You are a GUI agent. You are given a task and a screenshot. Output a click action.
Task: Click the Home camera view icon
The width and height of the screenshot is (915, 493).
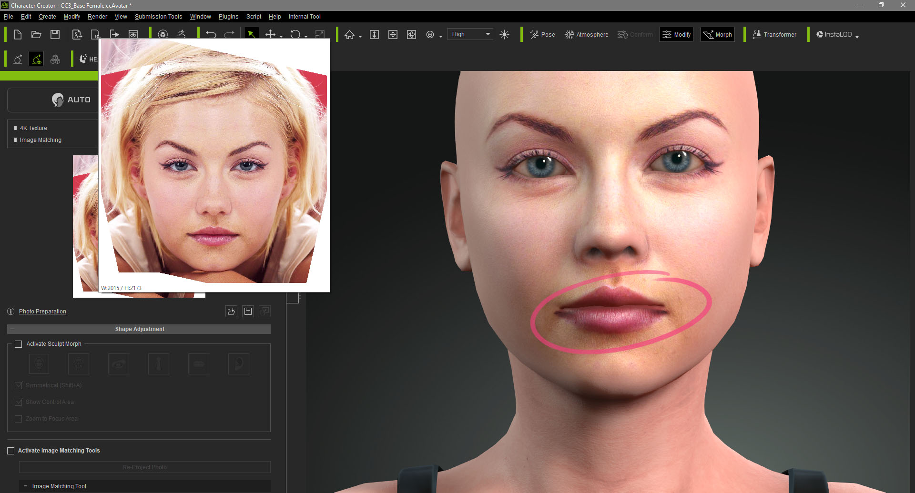(x=350, y=34)
